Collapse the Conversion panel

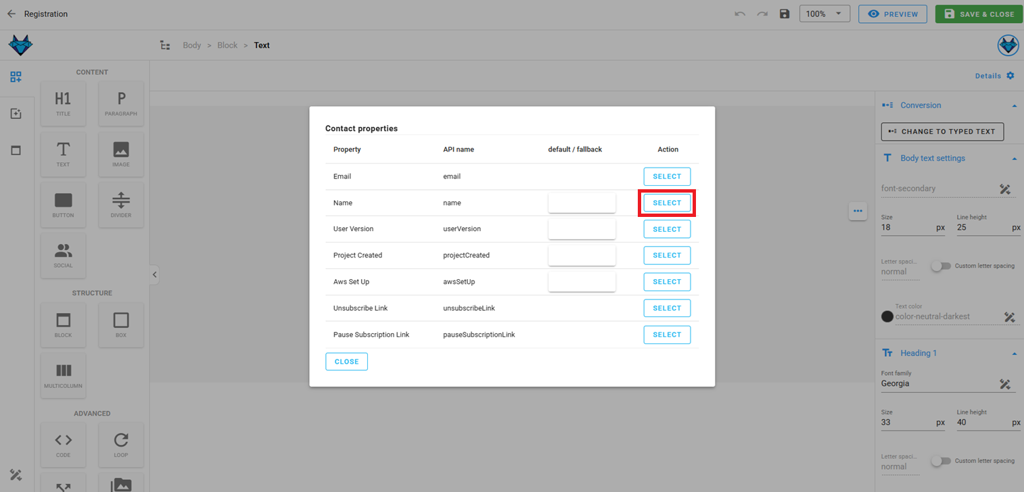(x=1014, y=105)
